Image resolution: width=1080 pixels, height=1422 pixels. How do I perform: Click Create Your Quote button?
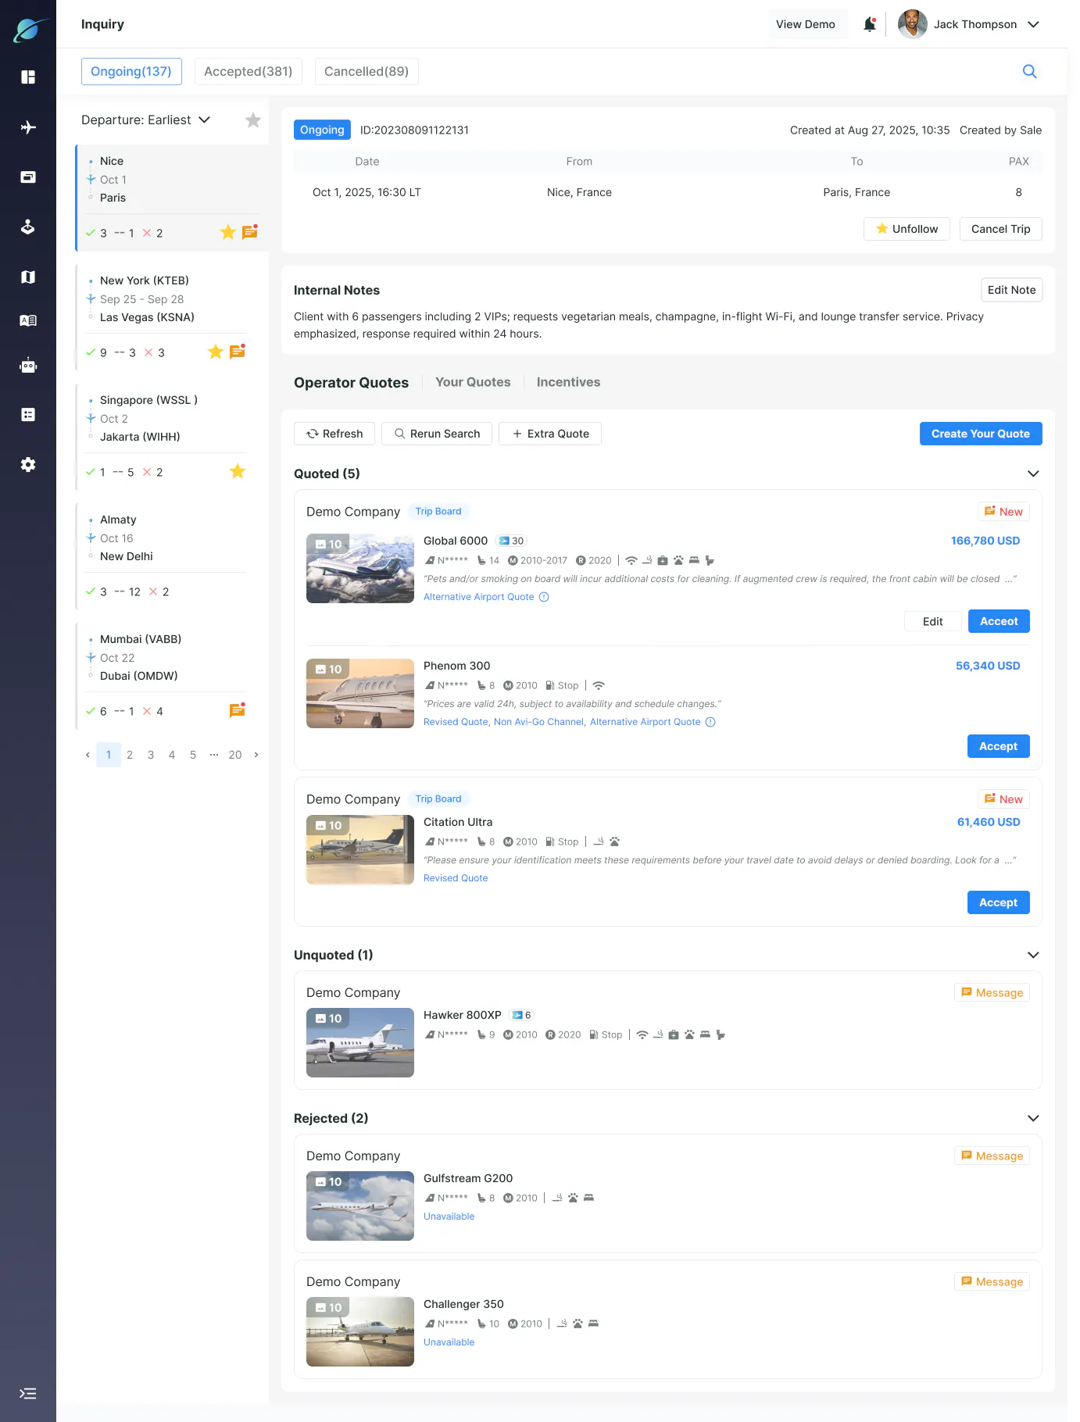click(x=981, y=434)
